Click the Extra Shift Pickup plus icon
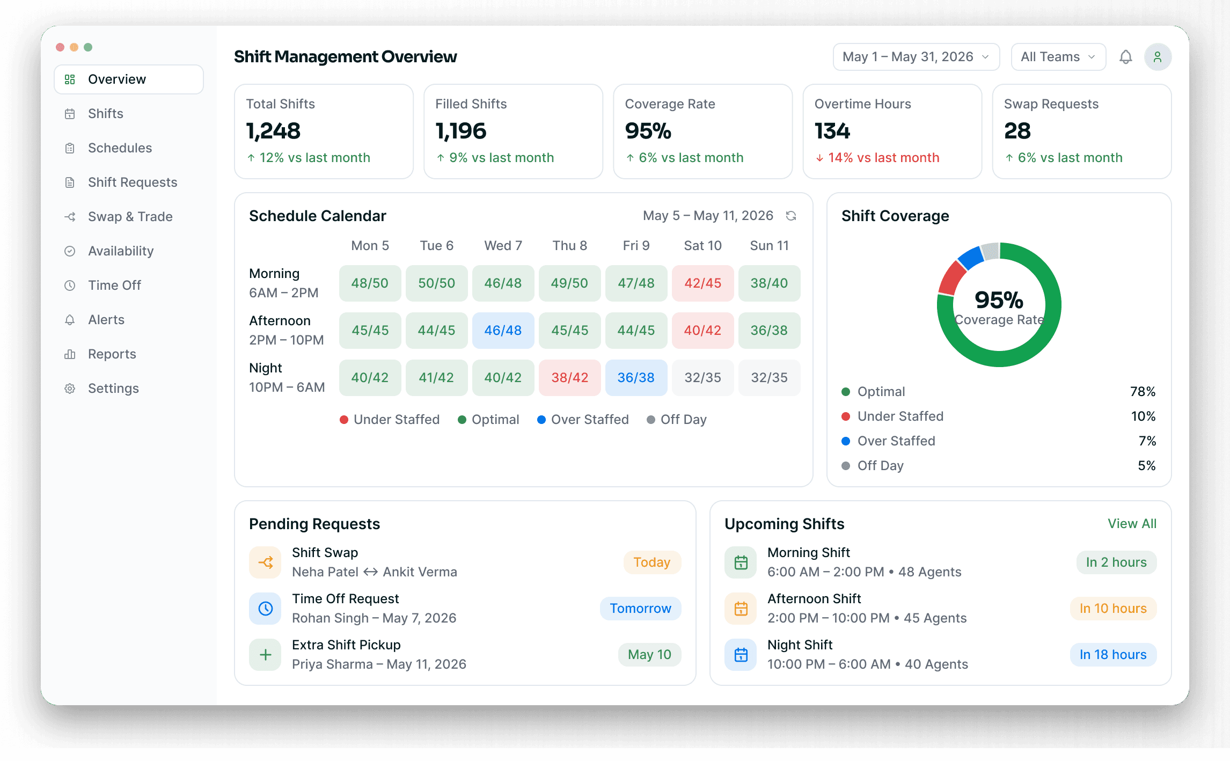 pos(265,654)
